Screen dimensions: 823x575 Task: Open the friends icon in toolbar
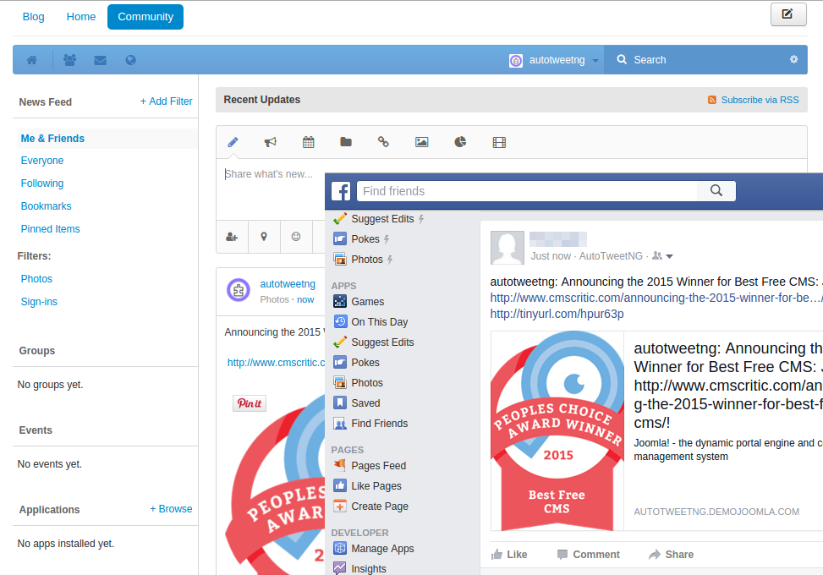[69, 60]
